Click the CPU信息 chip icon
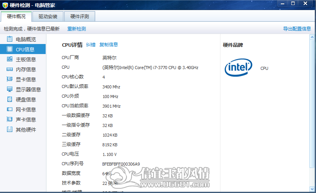The image size is (316, 193). click(x=9, y=49)
